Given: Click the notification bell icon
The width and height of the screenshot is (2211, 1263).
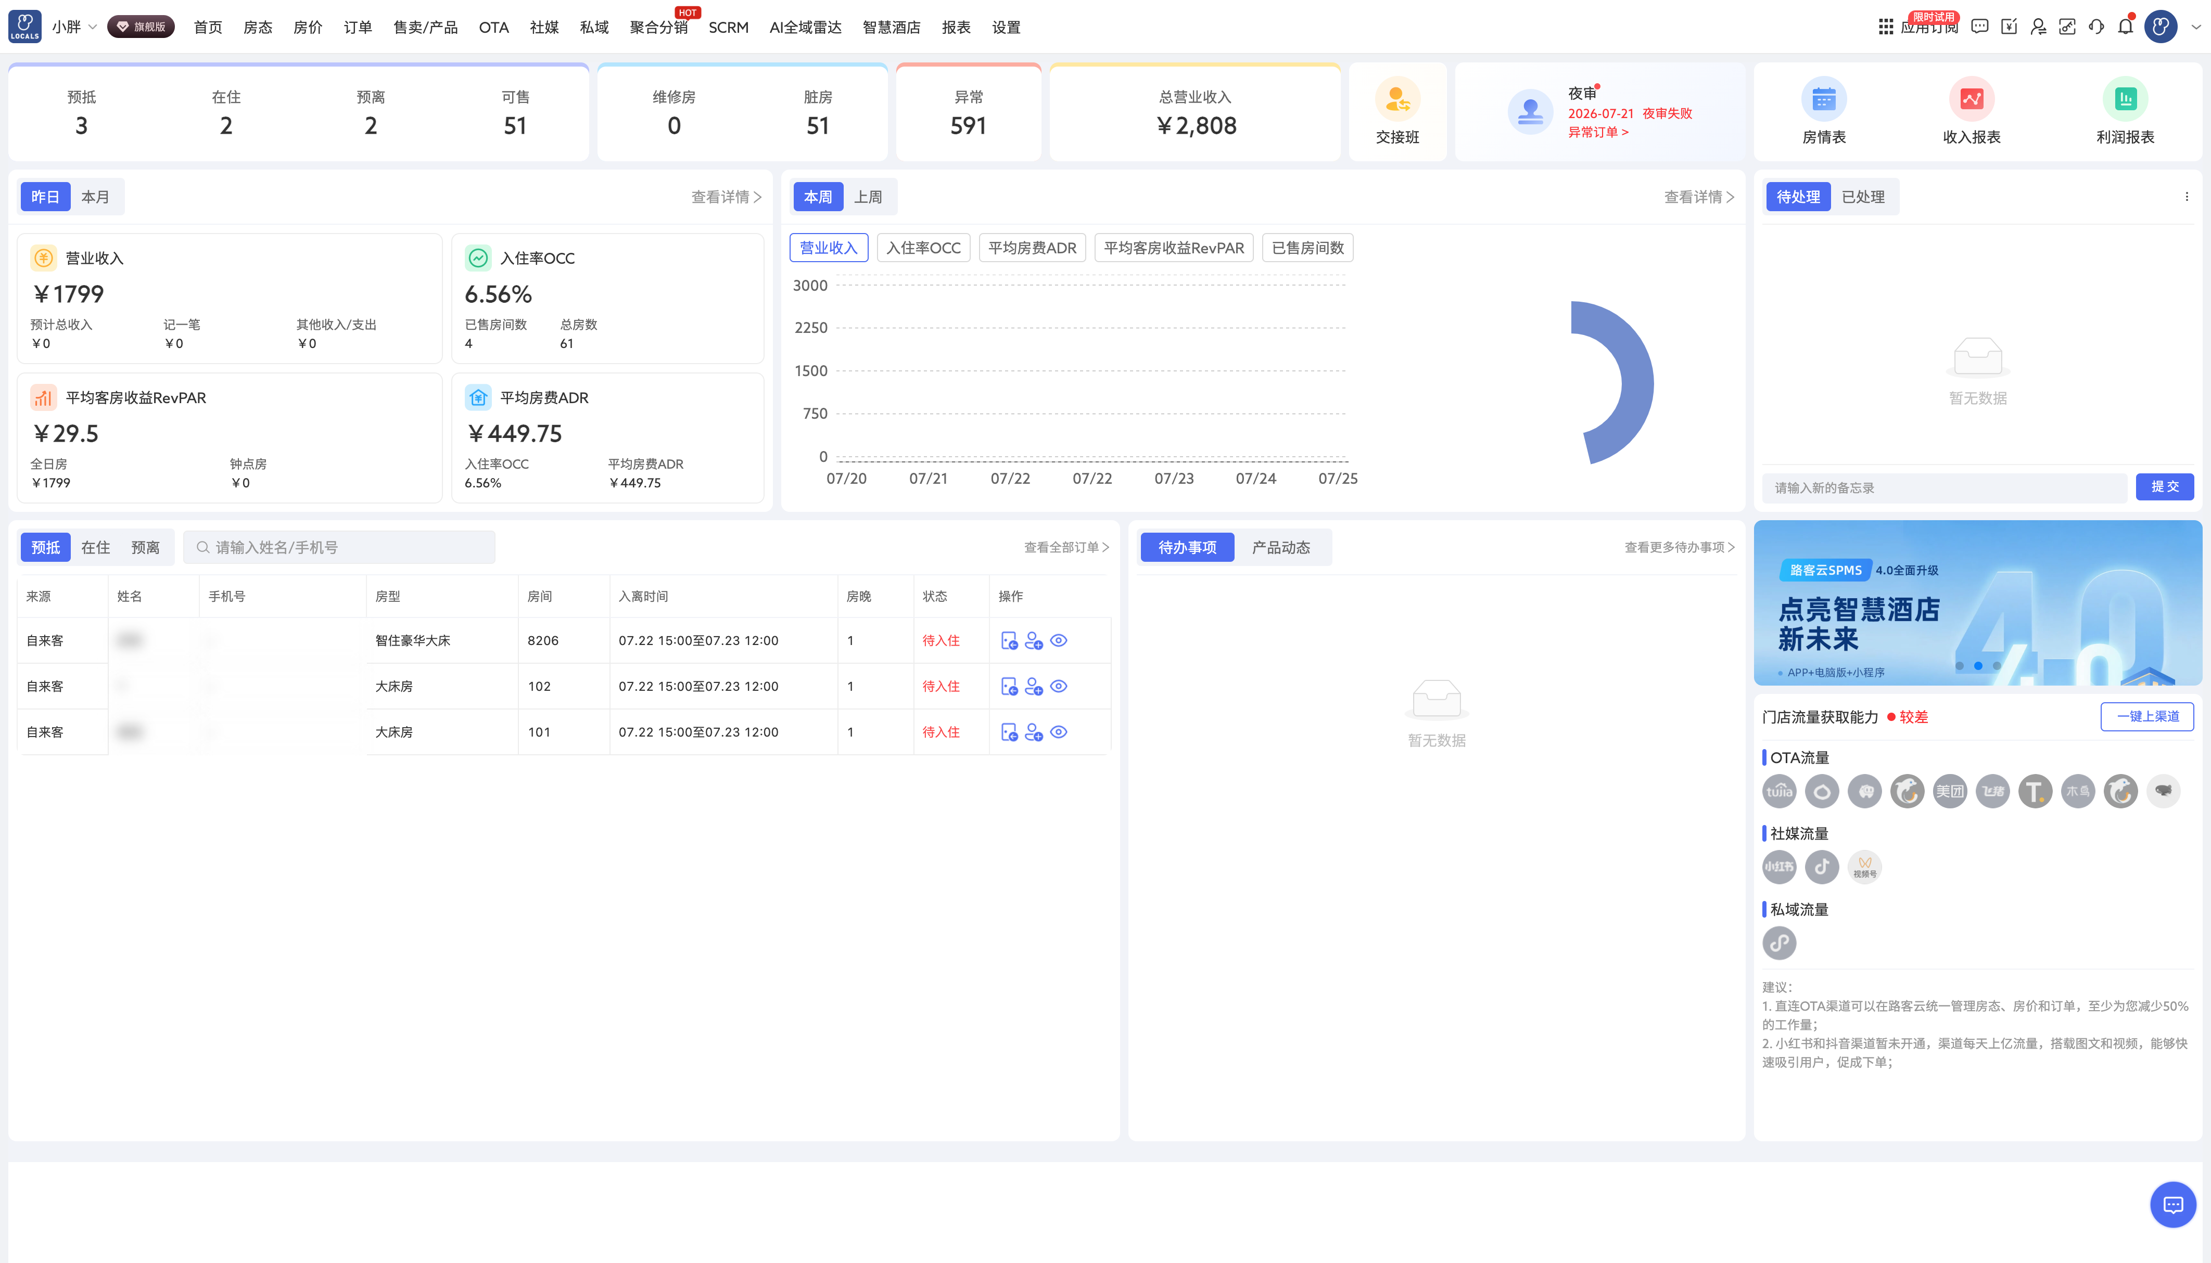Looking at the screenshot, I should (x=2125, y=27).
